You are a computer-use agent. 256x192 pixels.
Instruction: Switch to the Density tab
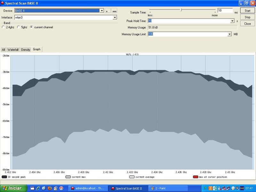click(26, 50)
